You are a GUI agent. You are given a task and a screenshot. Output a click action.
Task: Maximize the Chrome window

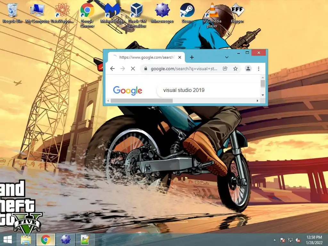247,53
